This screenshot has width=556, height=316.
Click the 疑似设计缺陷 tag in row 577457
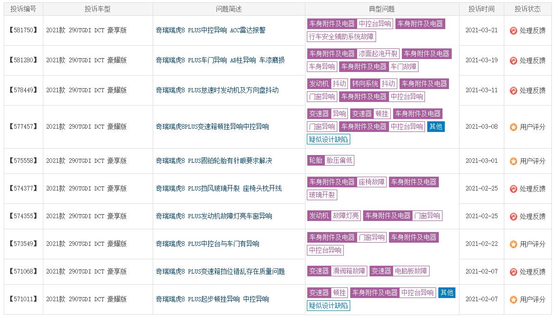point(329,139)
